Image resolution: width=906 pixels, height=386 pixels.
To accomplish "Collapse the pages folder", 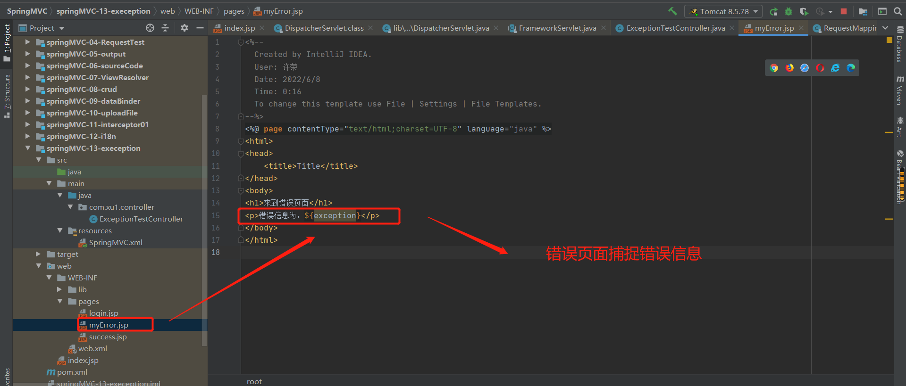I will 59,301.
